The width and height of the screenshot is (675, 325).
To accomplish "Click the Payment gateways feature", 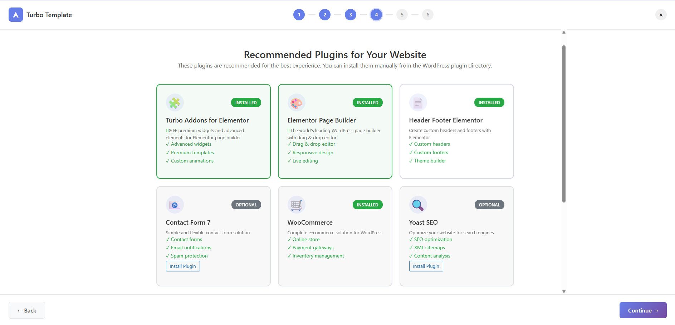I will pyautogui.click(x=310, y=247).
